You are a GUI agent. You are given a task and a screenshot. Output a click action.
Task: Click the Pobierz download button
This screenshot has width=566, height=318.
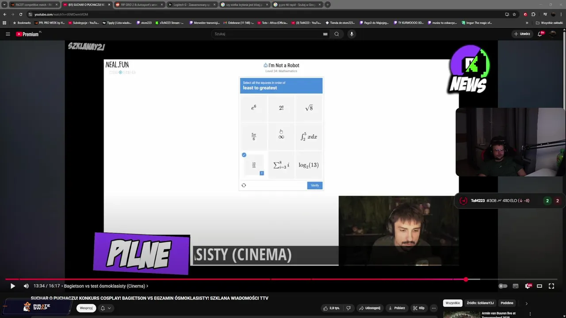coord(396,308)
